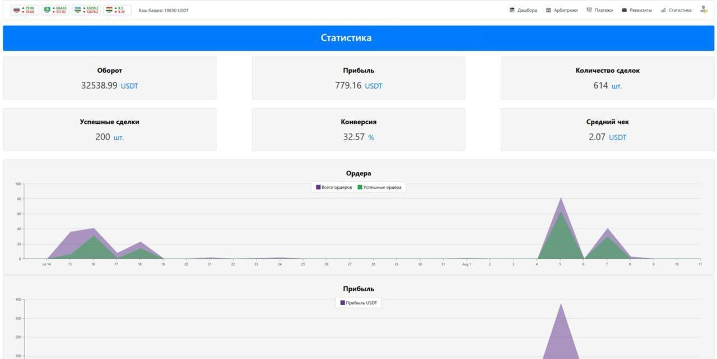The height and width of the screenshot is (359, 717).
Task: Hide the 'Прибыль USDT' legend series
Action: click(x=361, y=302)
